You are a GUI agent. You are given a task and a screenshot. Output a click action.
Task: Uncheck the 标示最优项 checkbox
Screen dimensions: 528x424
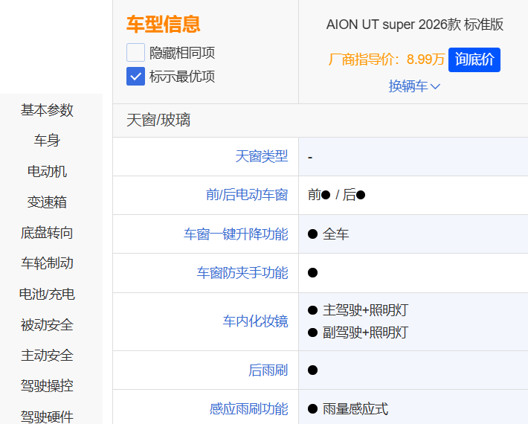(135, 76)
